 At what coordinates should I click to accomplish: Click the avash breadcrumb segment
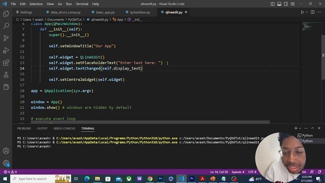[x=39, y=19]
